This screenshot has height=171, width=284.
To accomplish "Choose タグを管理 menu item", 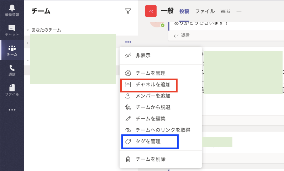I will click(161, 141).
